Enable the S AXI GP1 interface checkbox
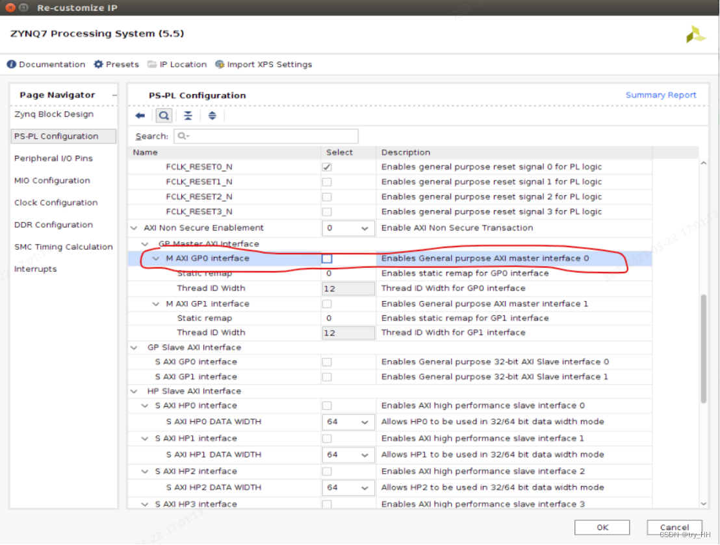This screenshot has height=545, width=720. coord(327,377)
